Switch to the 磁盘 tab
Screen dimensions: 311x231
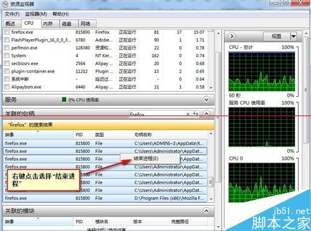point(68,24)
